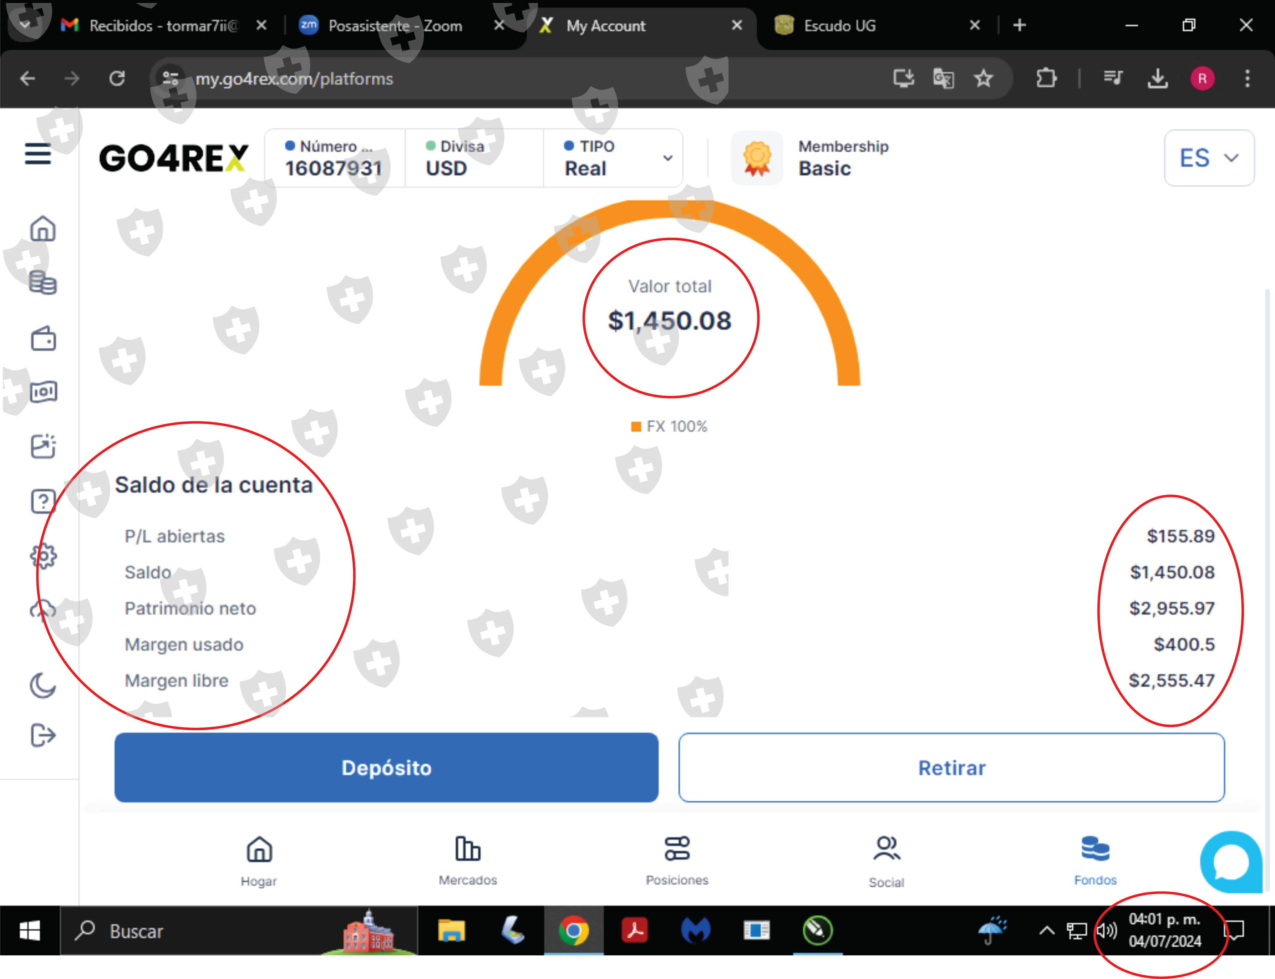Bookmark page with star icon
1275x979 pixels.
[x=983, y=78]
